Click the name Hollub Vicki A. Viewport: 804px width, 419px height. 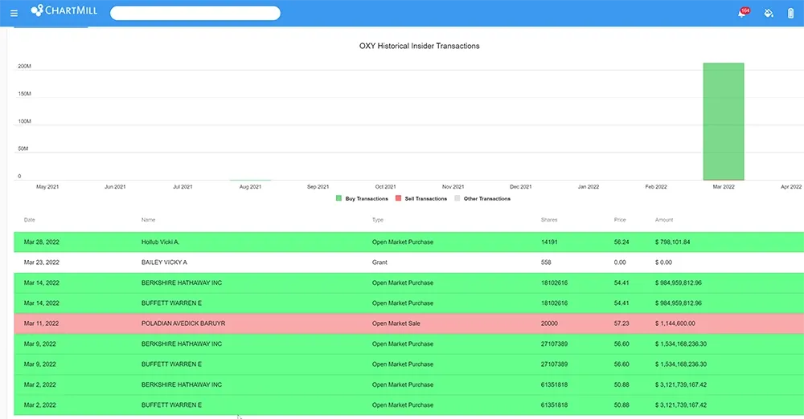coord(161,242)
